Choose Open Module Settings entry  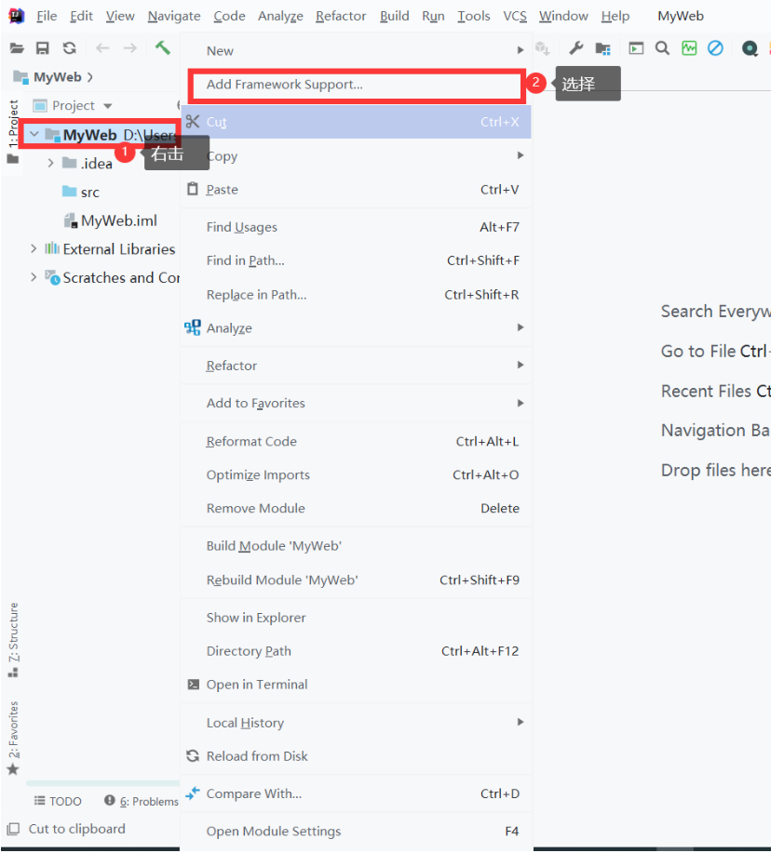(356, 832)
